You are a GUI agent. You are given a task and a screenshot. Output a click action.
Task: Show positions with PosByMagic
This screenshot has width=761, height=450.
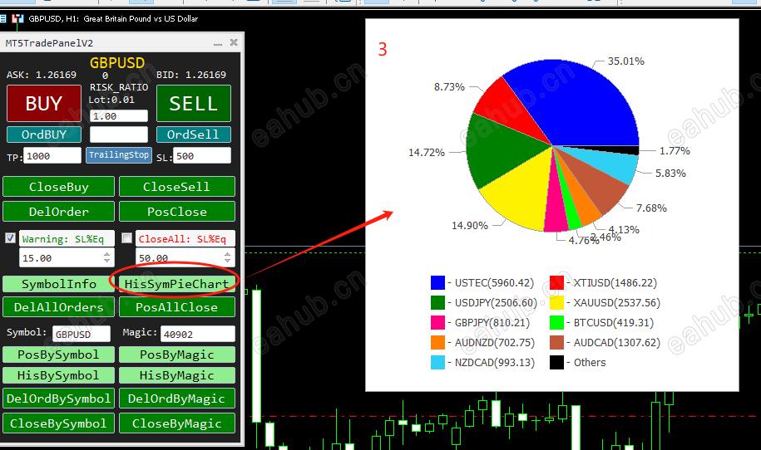[x=176, y=355]
